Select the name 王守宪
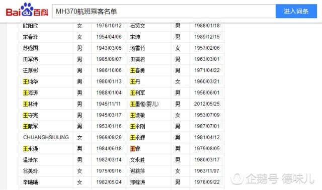 click(x=30, y=115)
